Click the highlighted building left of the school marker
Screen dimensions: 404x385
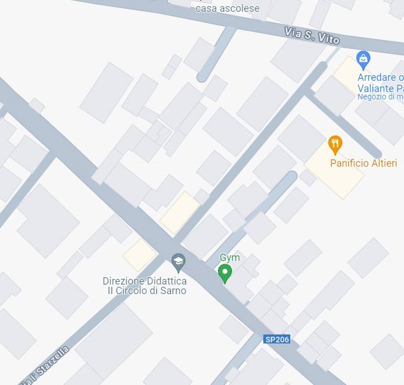coord(140,255)
